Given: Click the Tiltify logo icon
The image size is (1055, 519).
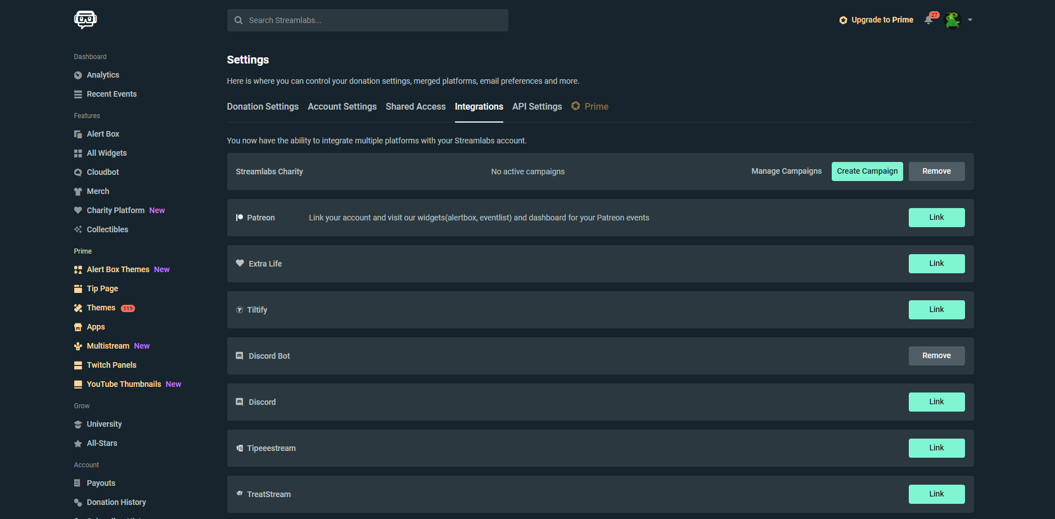Looking at the screenshot, I should [240, 310].
